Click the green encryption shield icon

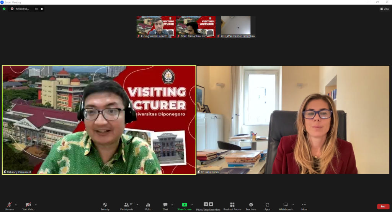(4, 9)
